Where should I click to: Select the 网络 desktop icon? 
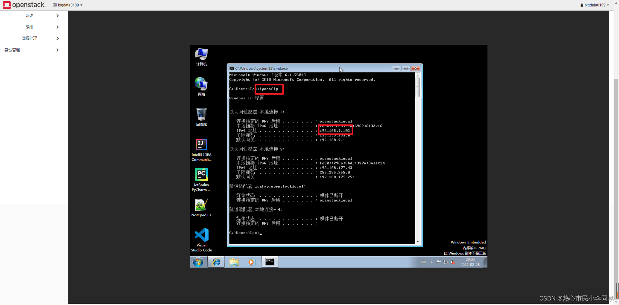[x=201, y=86]
